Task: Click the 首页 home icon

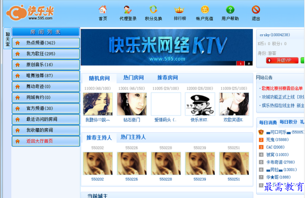Action: coord(103,10)
